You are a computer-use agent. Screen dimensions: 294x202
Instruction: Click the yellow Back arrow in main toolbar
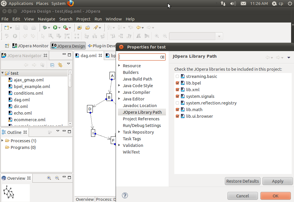click(138, 27)
